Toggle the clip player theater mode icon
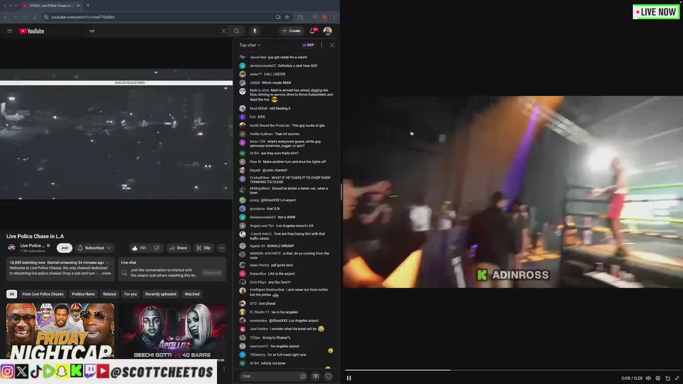The height and width of the screenshot is (384, 683). tap(668, 378)
